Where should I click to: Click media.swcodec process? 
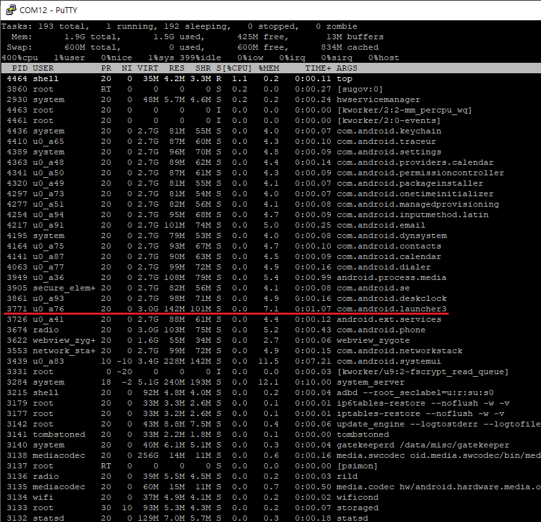tap(439, 455)
